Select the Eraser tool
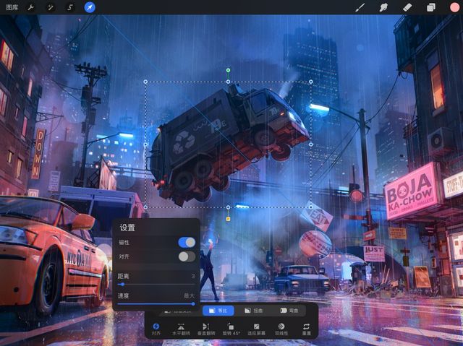Image resolution: width=463 pixels, height=346 pixels. click(x=407, y=7)
